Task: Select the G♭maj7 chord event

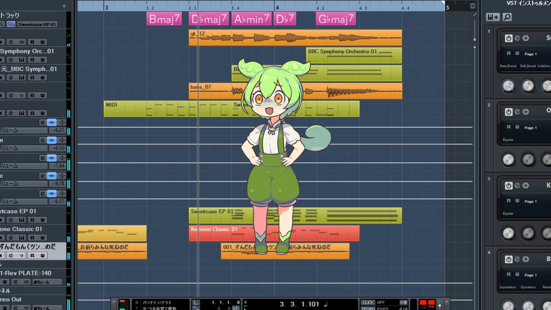Action: click(336, 19)
